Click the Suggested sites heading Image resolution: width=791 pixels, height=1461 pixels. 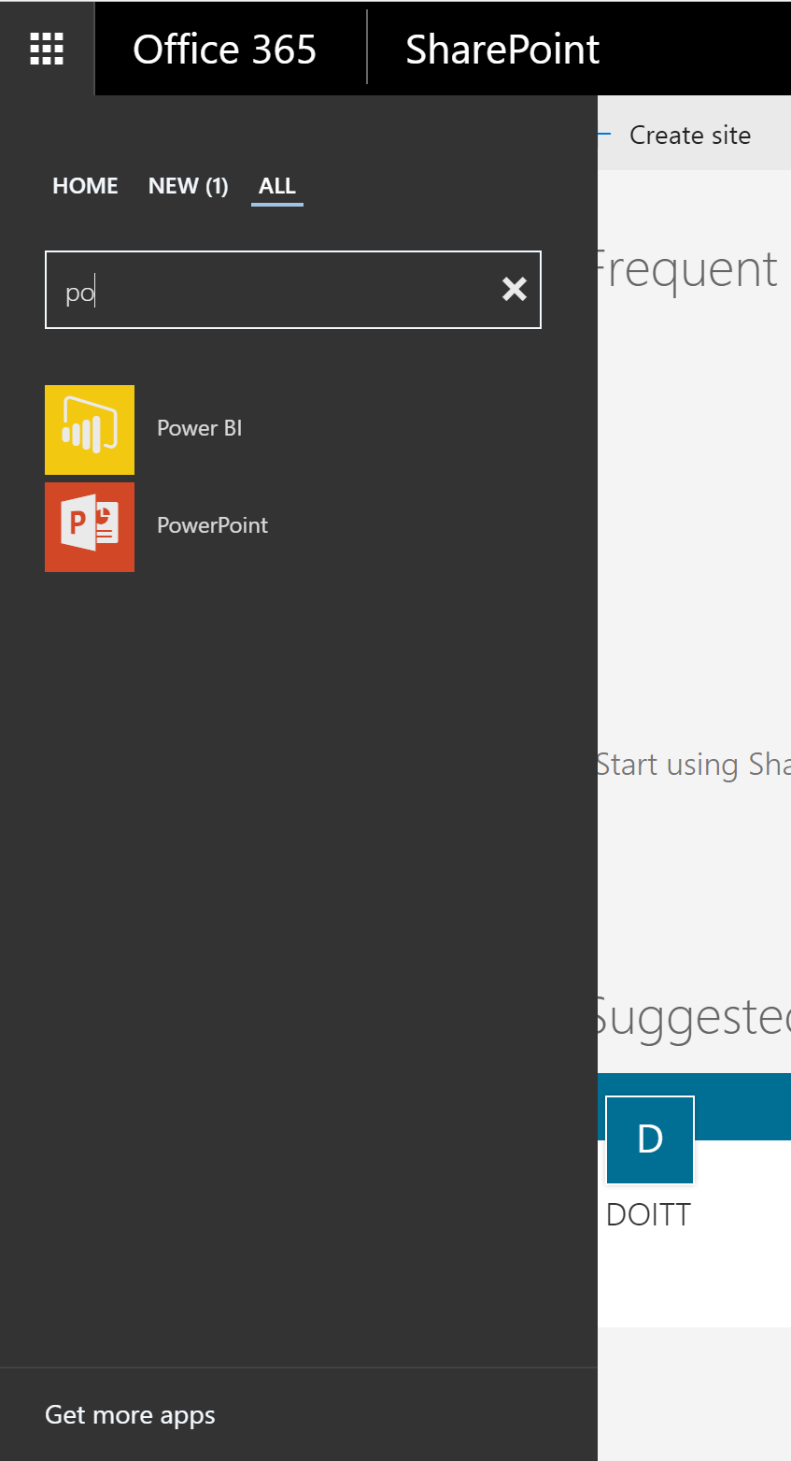[x=694, y=1018]
